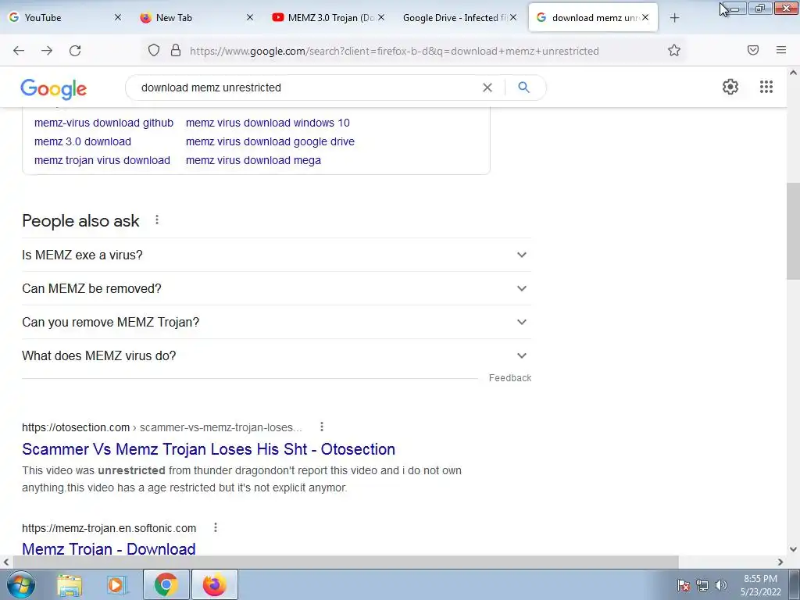The image size is (800, 600).
Task: Open 'memz virus download windows 10' related search
Action: pos(268,123)
